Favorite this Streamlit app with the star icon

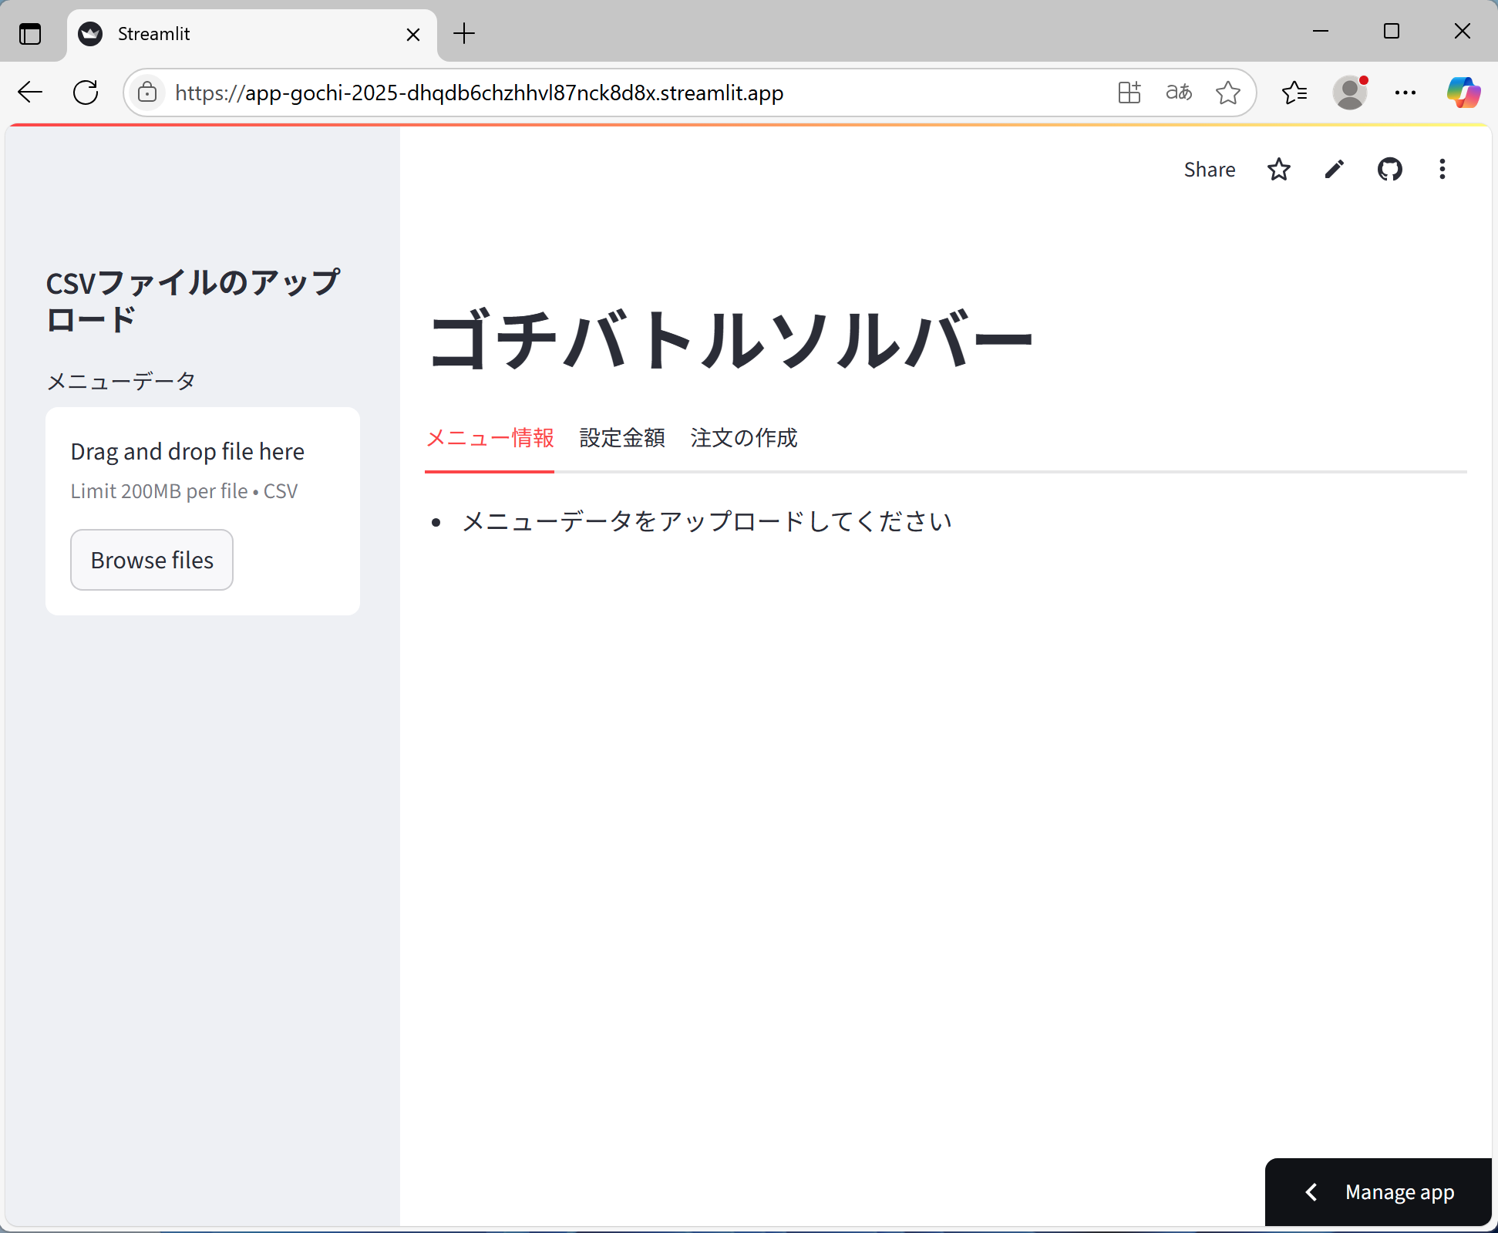[x=1278, y=170]
